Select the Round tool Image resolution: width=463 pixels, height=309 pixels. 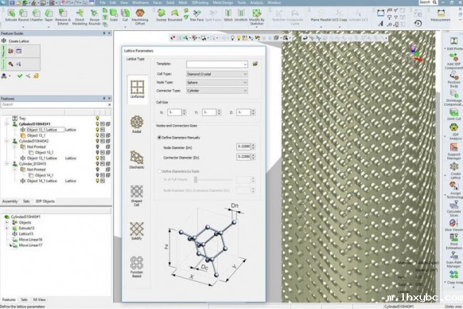coord(24,16)
